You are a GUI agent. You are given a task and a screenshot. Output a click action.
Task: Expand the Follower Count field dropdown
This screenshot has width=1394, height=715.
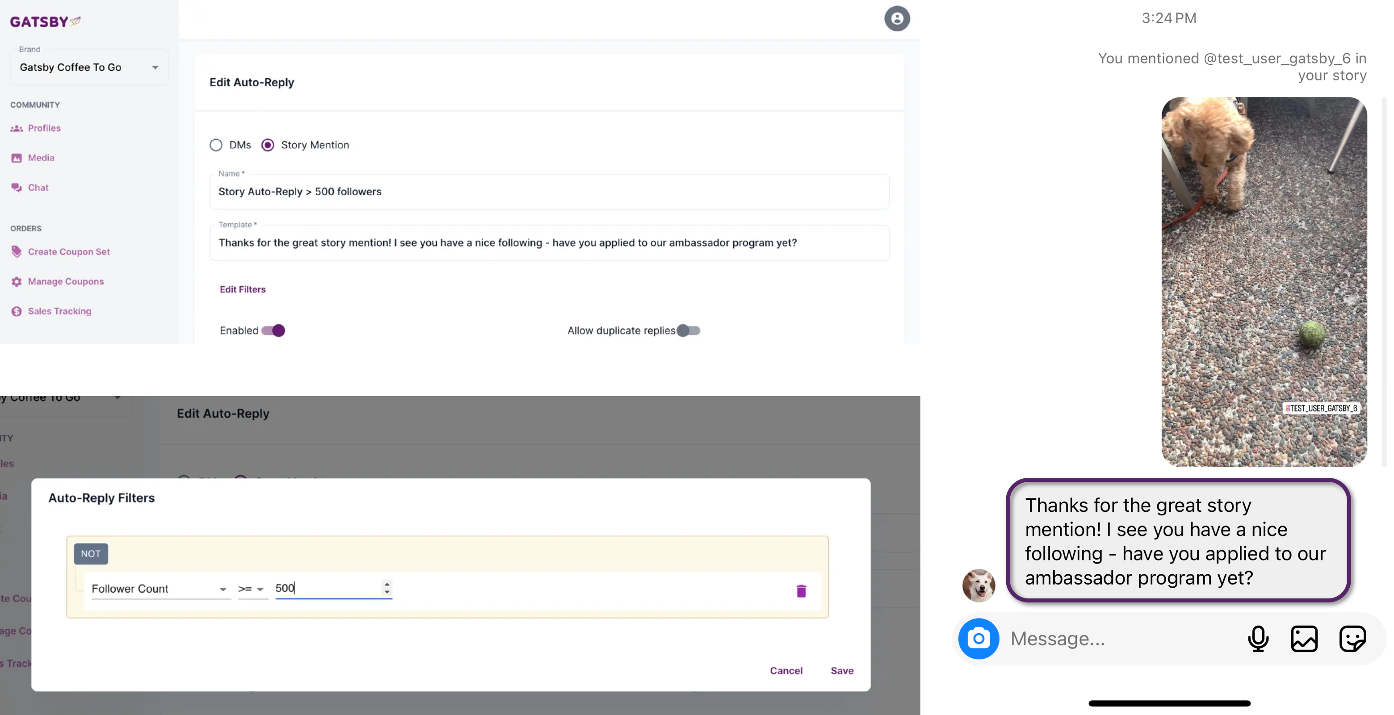point(159,589)
